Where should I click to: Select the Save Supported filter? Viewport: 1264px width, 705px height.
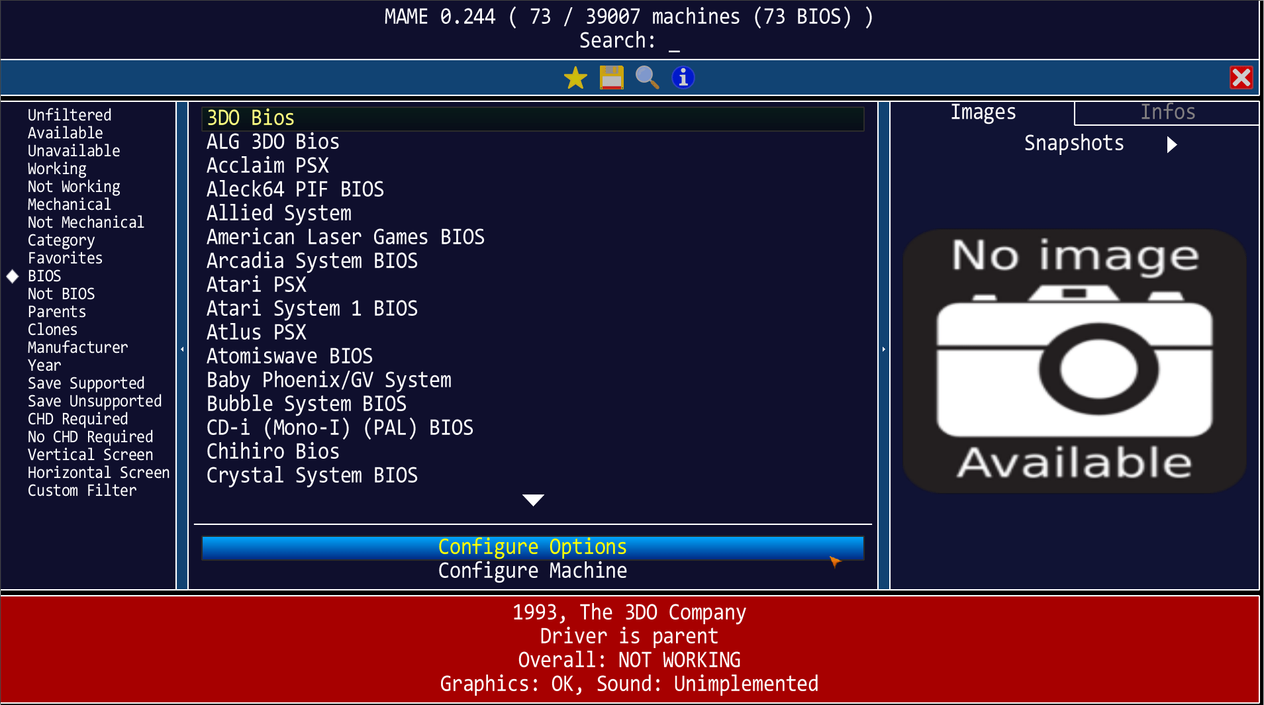[86, 383]
